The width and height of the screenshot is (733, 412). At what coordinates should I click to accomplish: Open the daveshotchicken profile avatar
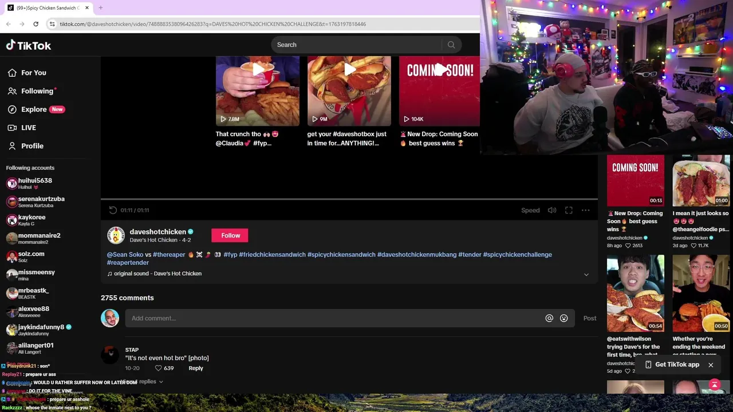(116, 235)
